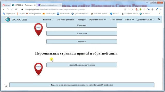The image size is (165, 92).
Task: Open the Почта gmail.com bookmark
Action: [34, 14]
